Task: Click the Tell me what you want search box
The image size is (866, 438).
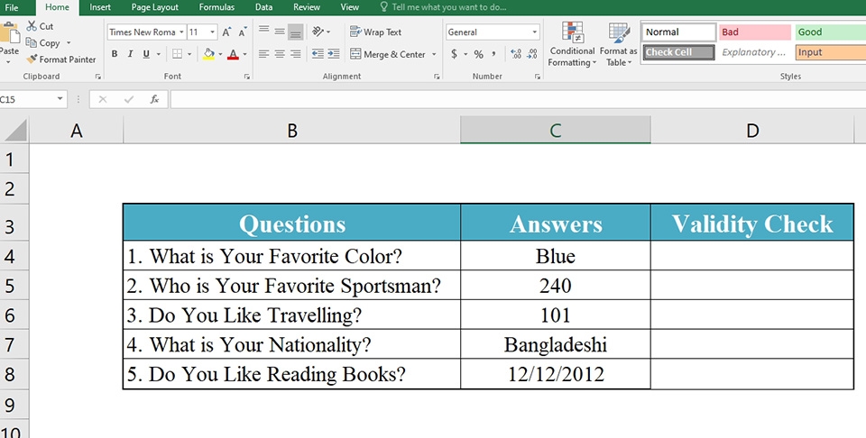Action: (x=444, y=7)
